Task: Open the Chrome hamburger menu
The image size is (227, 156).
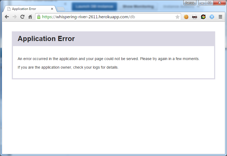Action: click(x=220, y=17)
